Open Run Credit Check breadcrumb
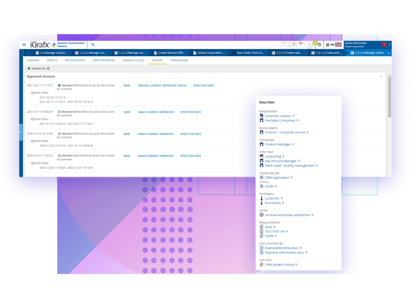Viewport: 411px width, 308px height. [x=248, y=53]
